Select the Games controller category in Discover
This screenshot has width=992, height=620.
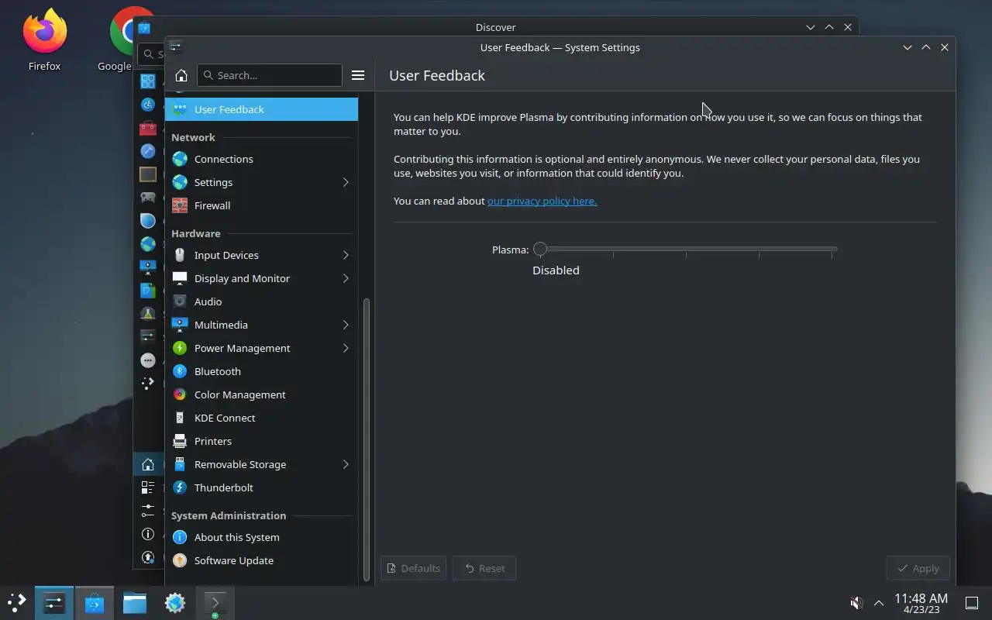[x=148, y=198]
